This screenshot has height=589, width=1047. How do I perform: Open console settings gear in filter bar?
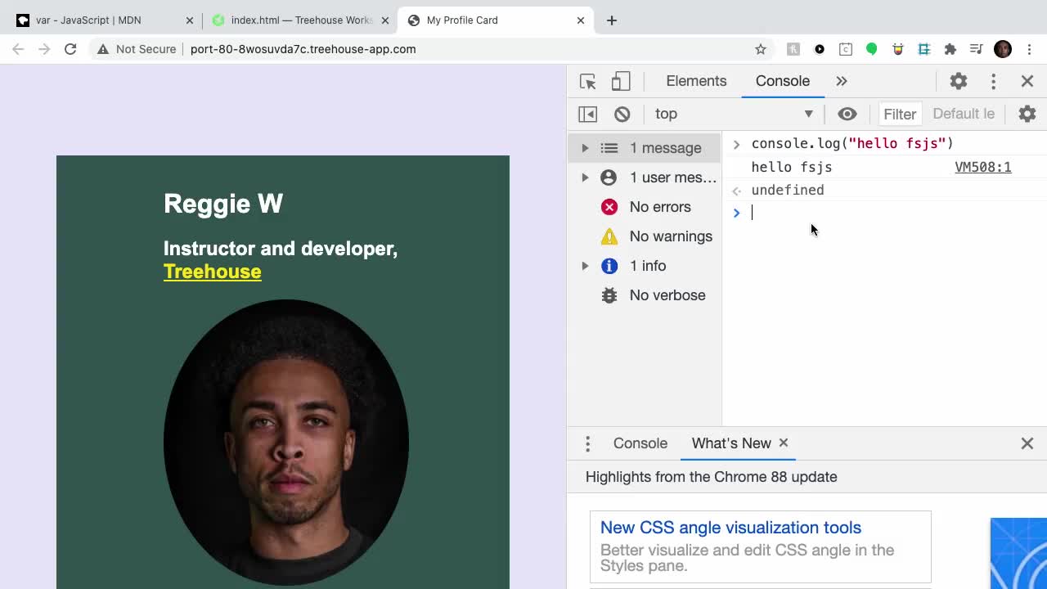pos(1027,114)
